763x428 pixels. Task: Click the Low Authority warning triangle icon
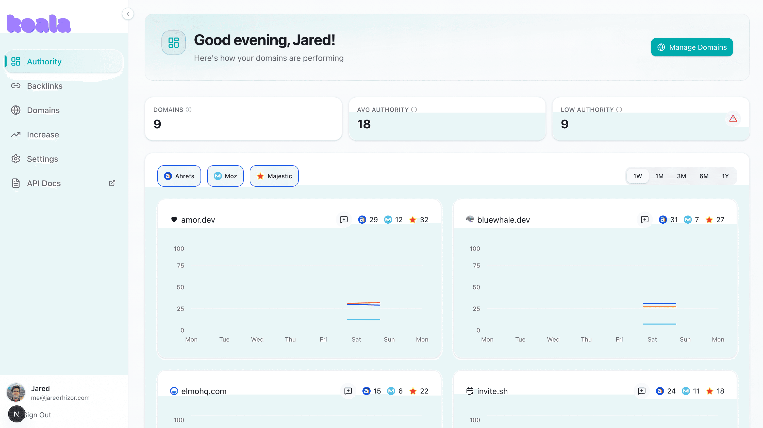(x=733, y=119)
